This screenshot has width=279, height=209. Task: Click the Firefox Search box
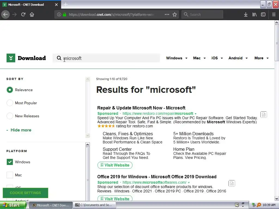[x=202, y=14]
